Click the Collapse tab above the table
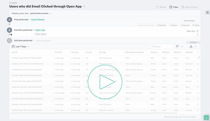 click(193, 42)
